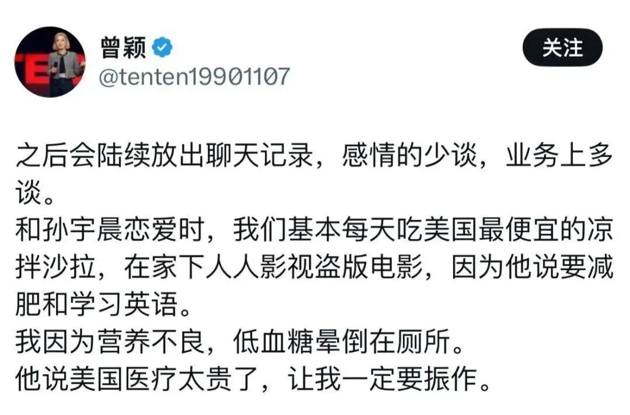This screenshot has width=630, height=415.
Task: Click the phrase 感情的少谈
Action: coord(409,155)
